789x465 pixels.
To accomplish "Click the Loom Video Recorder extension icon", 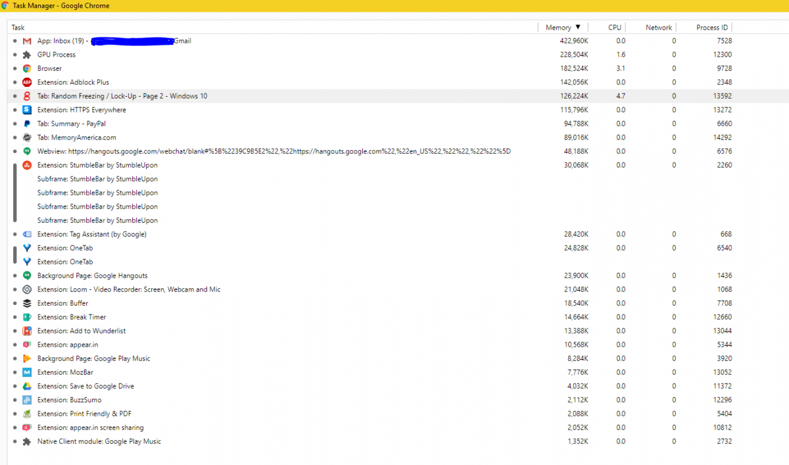I will [x=27, y=289].
